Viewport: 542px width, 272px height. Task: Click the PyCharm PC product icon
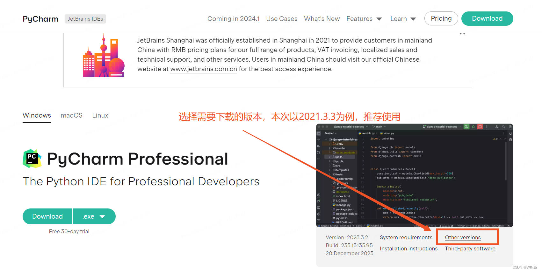[x=32, y=159]
